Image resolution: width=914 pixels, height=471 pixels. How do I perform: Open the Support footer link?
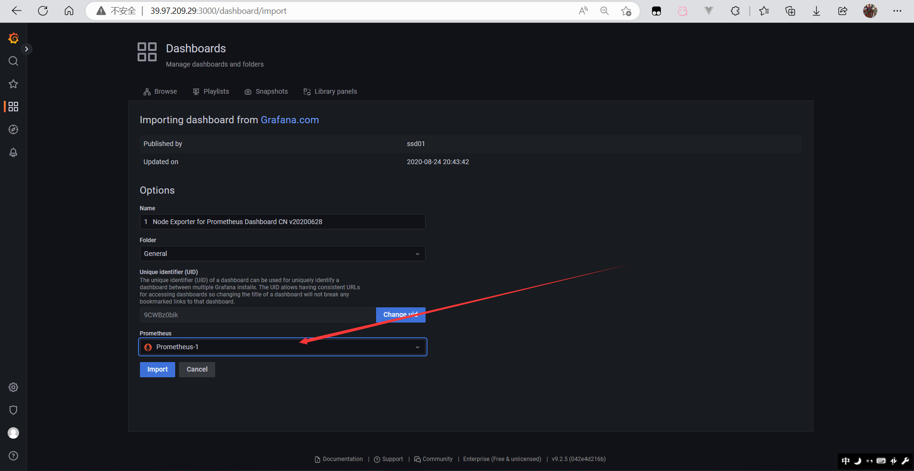388,459
